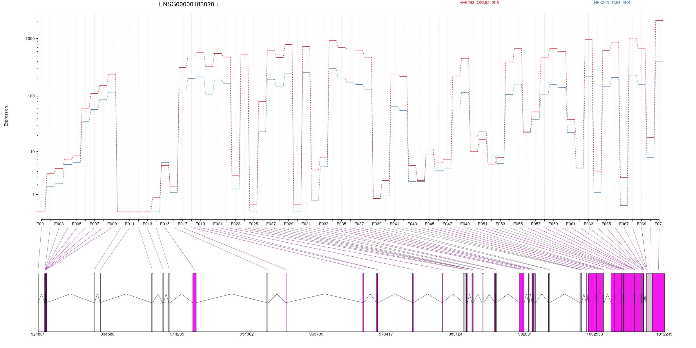This screenshot has width=696, height=348.
Task: Select exon label E031
Action: 306,224
